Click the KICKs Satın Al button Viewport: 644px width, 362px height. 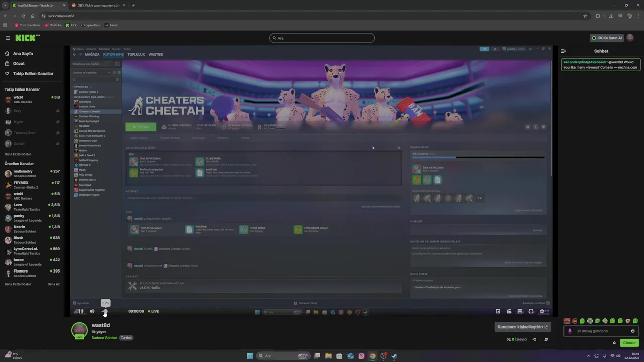click(x=607, y=38)
